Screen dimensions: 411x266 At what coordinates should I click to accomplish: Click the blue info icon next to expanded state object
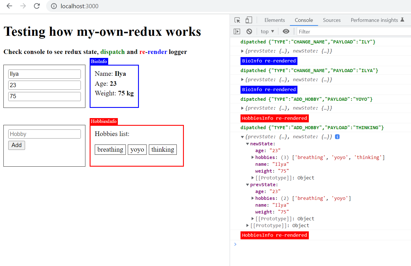(x=337, y=137)
